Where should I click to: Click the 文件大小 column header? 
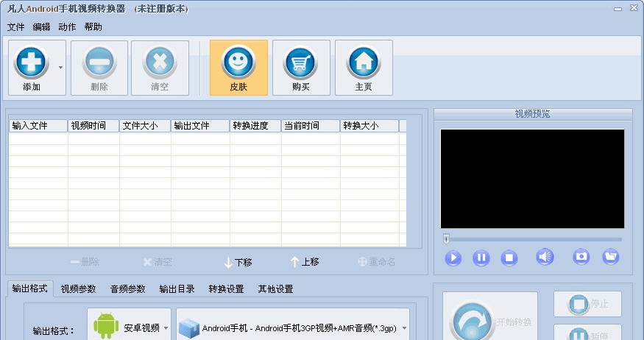[145, 126]
